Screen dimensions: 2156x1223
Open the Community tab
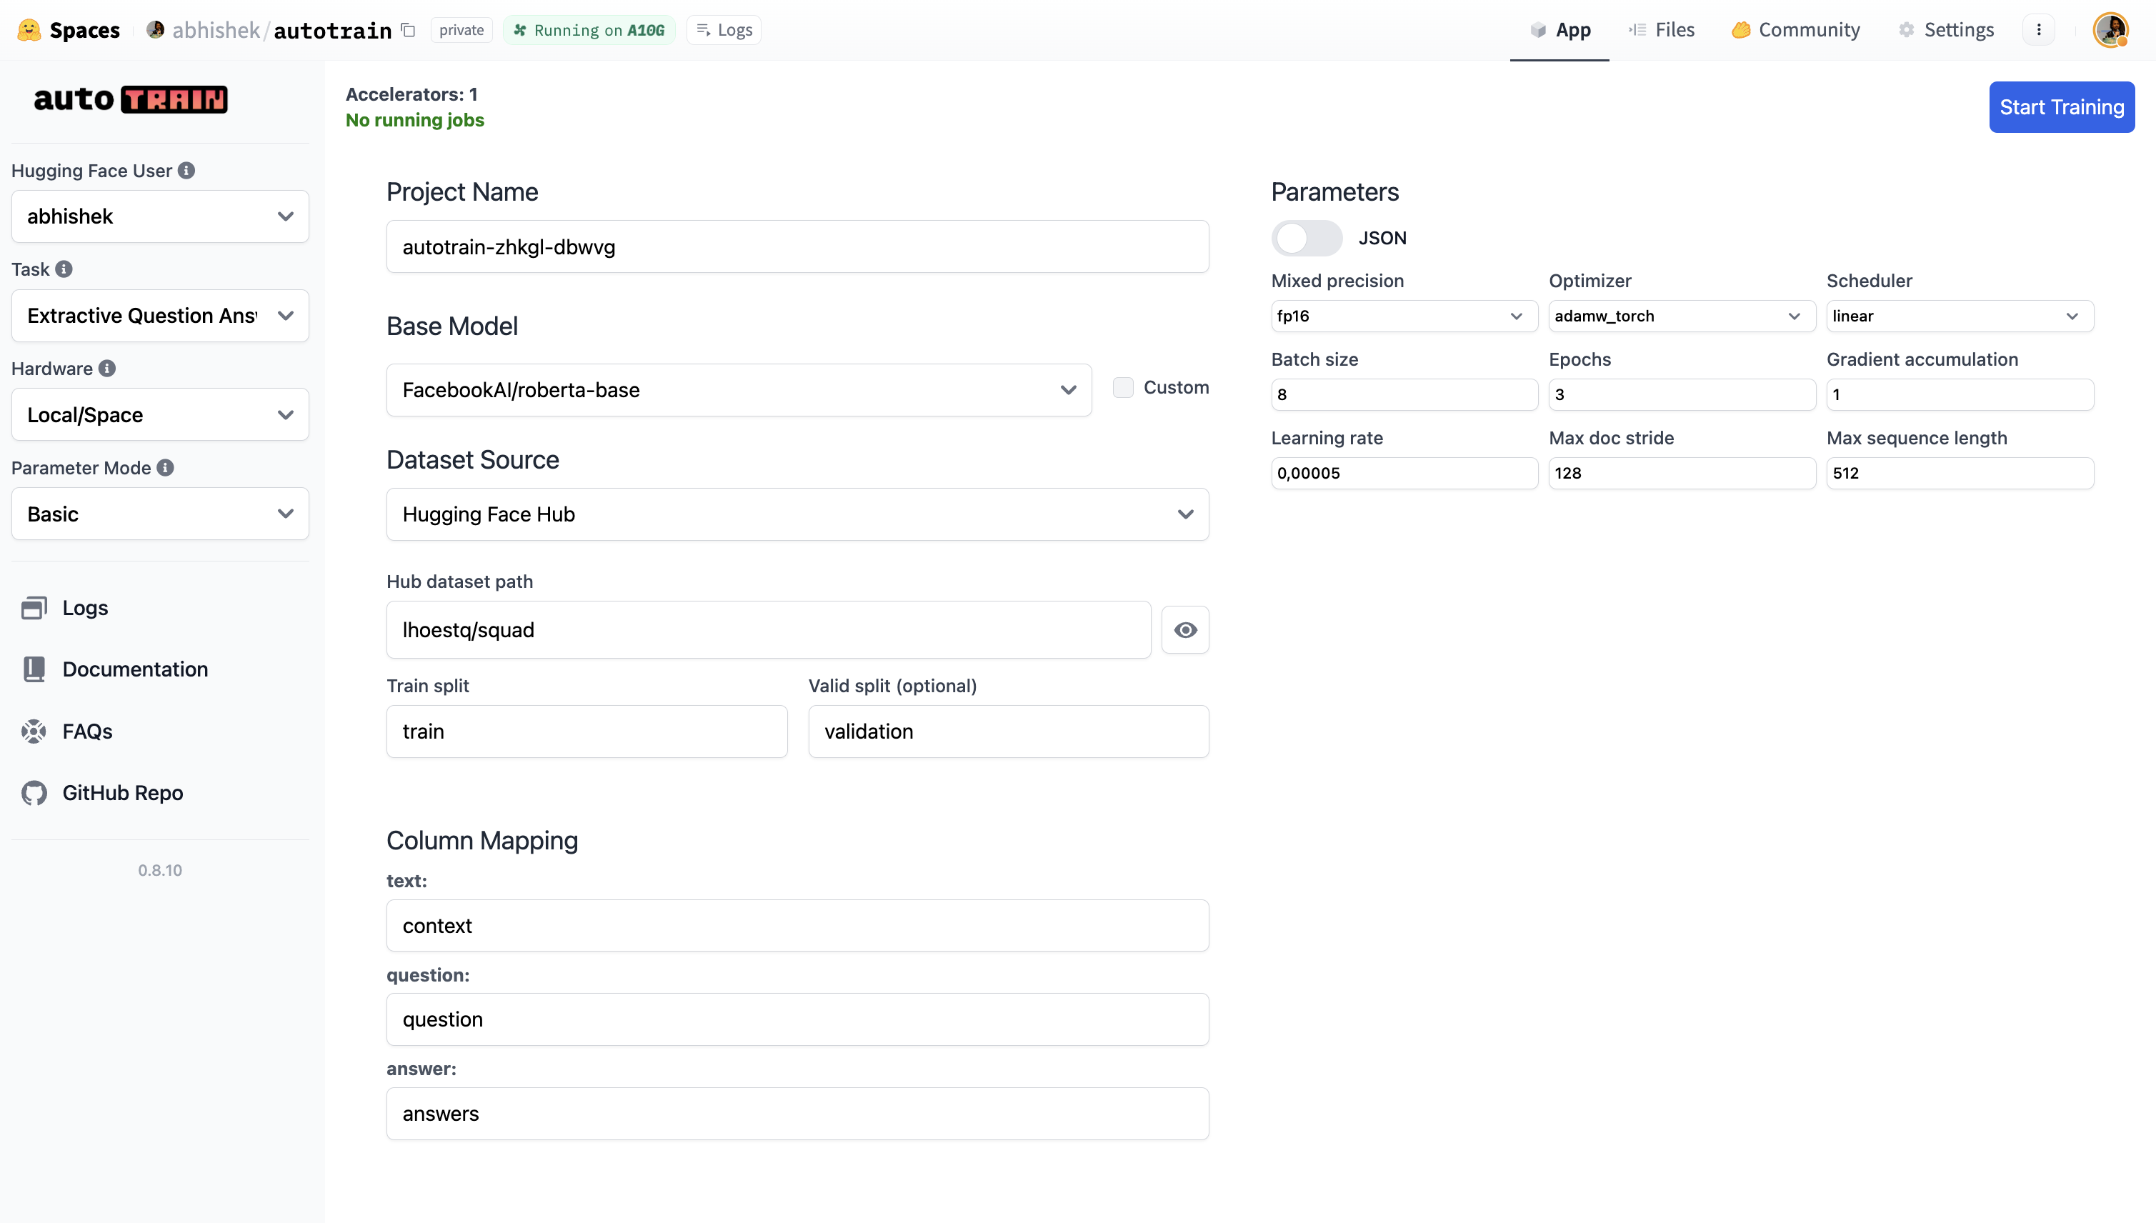[x=1796, y=30]
